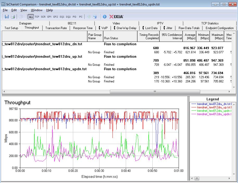Switch to the Endpoint Configuration tab
This screenshot has width=238, height=183.
(x=220, y=28)
